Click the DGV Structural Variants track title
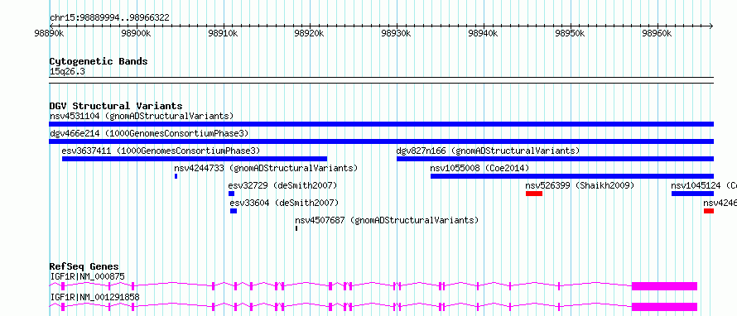The height and width of the screenshot is (316, 737). pyautogui.click(x=116, y=106)
